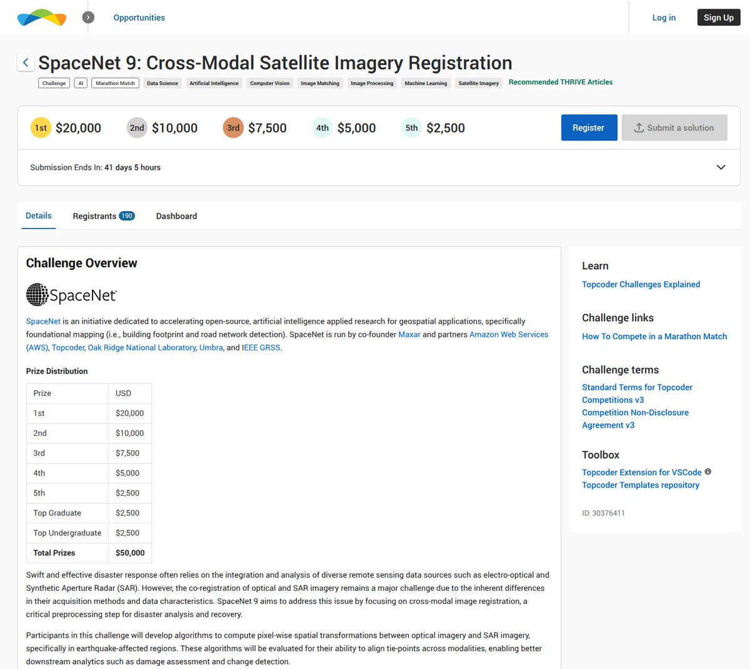Click the Total Prizes $50,000 cell
The height and width of the screenshot is (669, 750).
[130, 553]
